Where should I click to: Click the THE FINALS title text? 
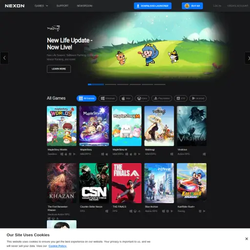pyautogui.click(x=119, y=207)
